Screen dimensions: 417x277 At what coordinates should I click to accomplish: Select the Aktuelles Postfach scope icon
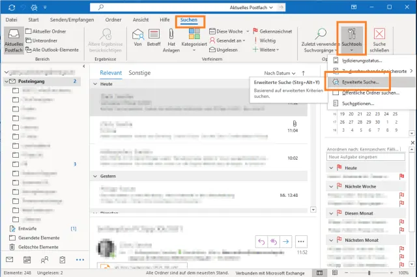pyautogui.click(x=14, y=39)
